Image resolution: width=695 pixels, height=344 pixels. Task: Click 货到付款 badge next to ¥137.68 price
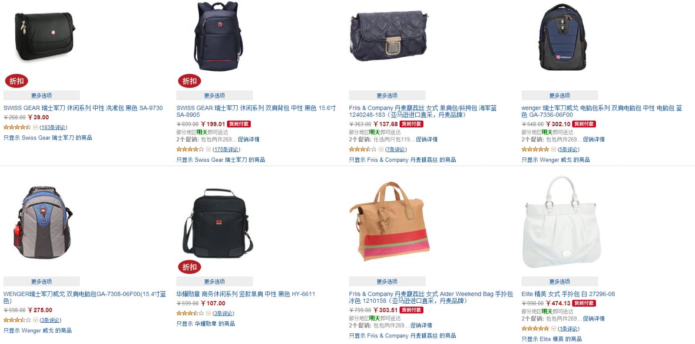coord(411,124)
